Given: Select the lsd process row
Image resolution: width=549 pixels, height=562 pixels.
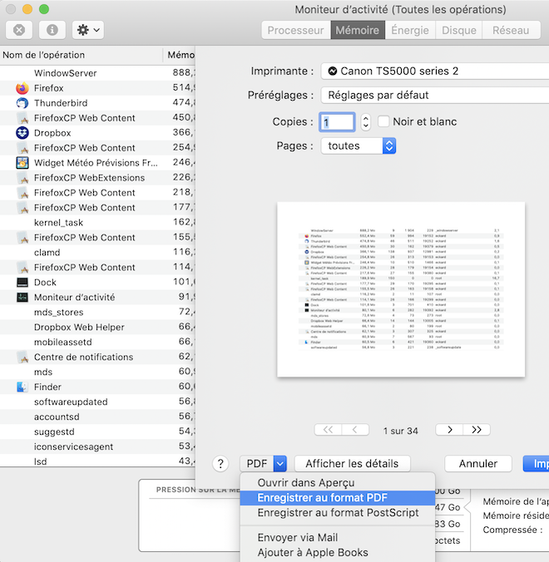Looking at the screenshot, I should 97,461.
